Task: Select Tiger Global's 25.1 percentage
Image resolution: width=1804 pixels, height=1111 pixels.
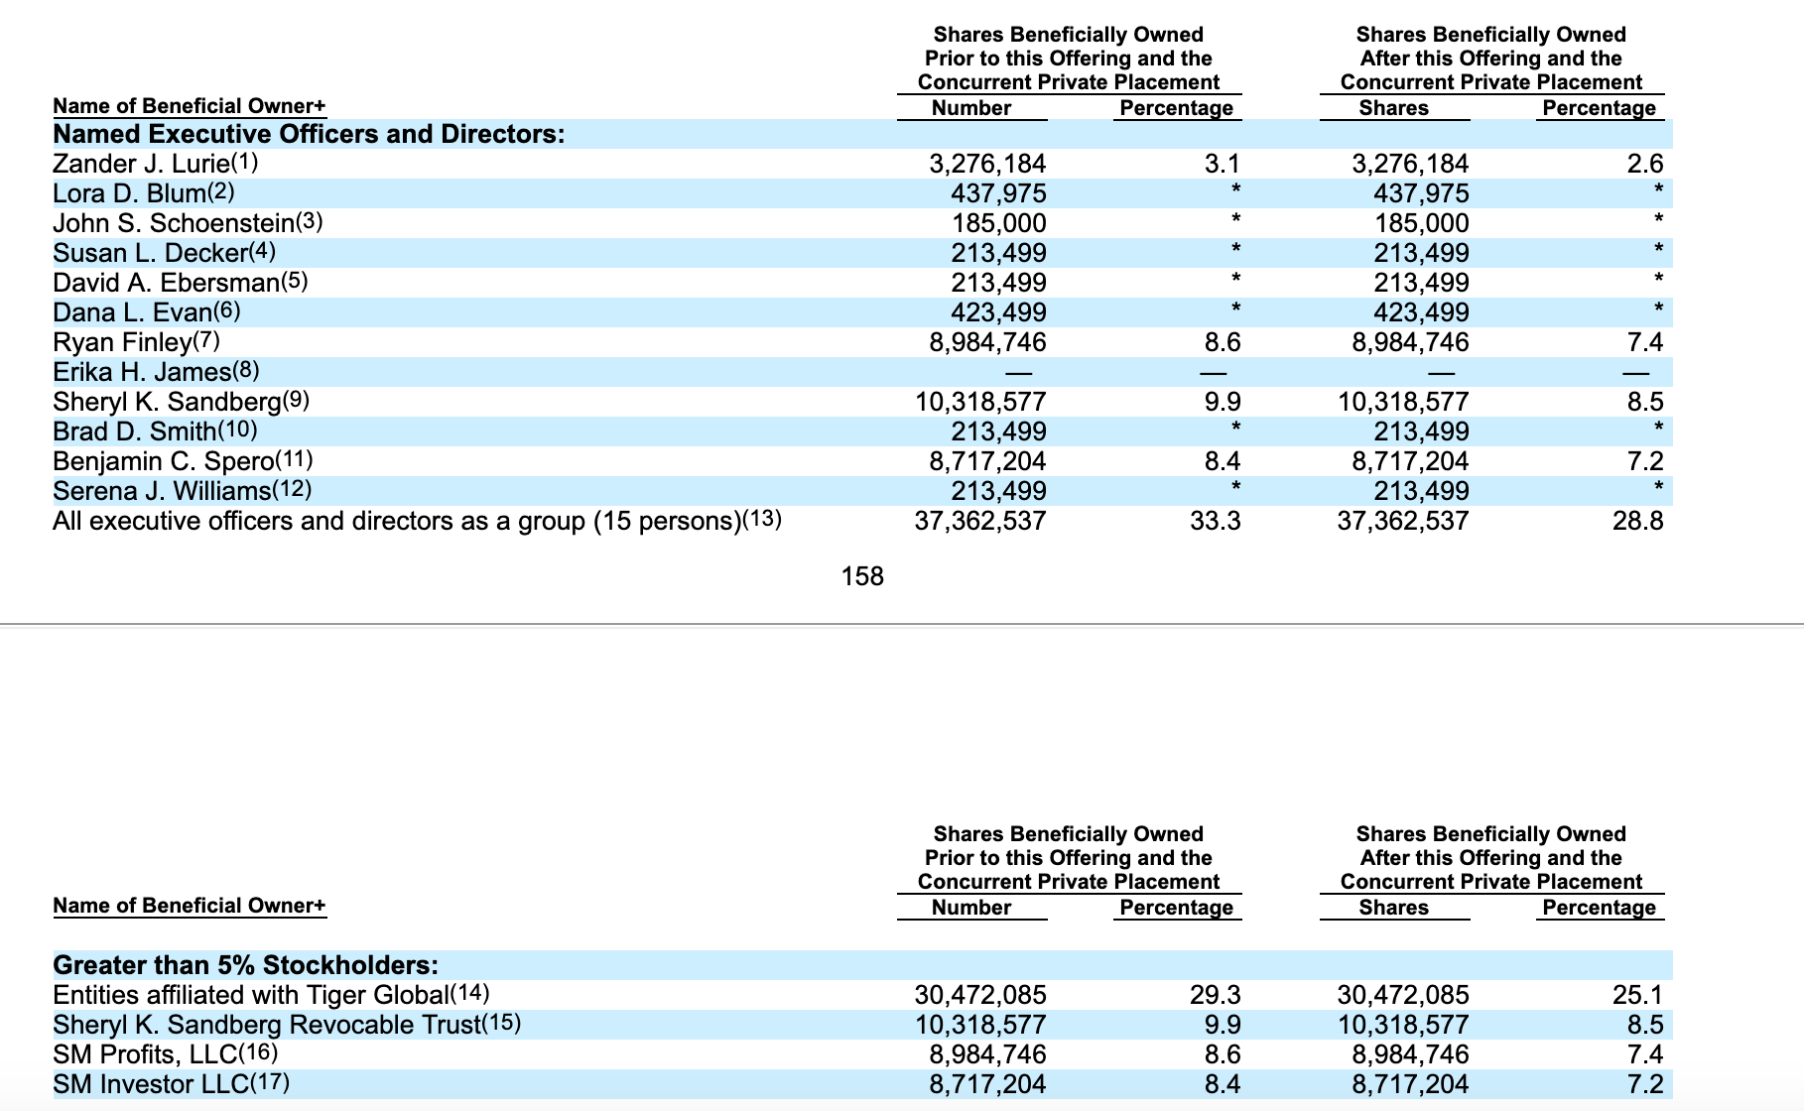Action: click(x=1638, y=994)
